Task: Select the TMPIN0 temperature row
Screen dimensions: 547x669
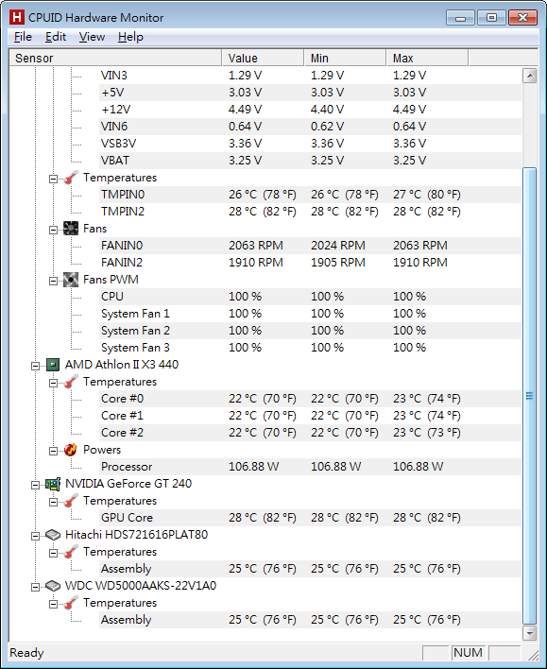Action: pyautogui.click(x=310, y=195)
